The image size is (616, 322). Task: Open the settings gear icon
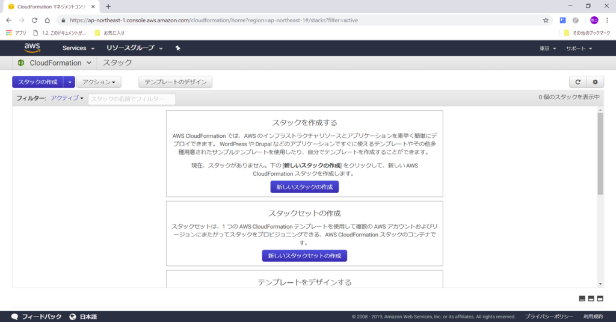pyautogui.click(x=595, y=82)
